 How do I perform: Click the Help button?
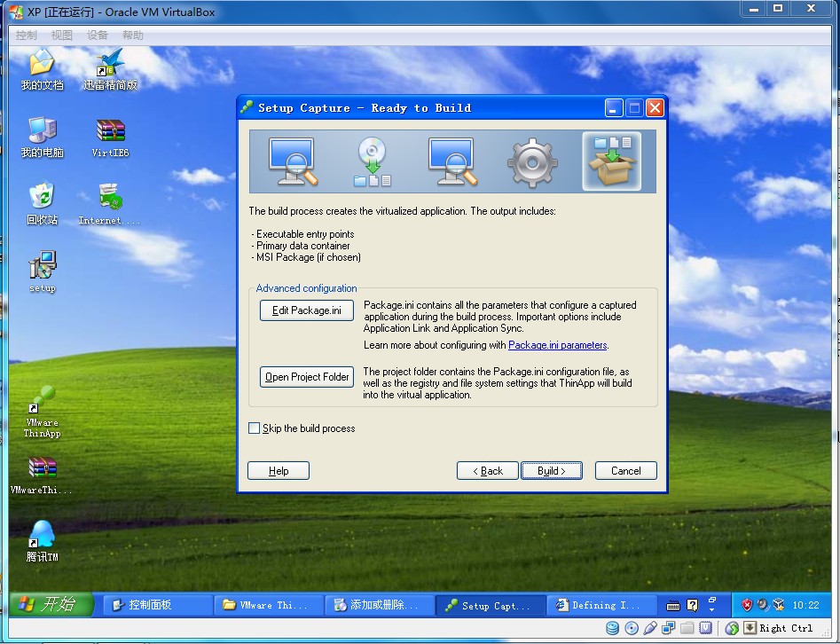[278, 470]
